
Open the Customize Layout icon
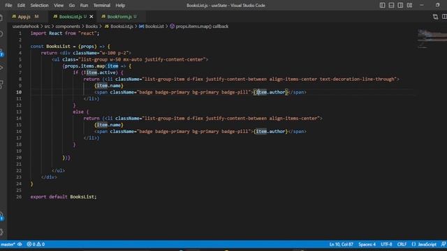(410, 6)
